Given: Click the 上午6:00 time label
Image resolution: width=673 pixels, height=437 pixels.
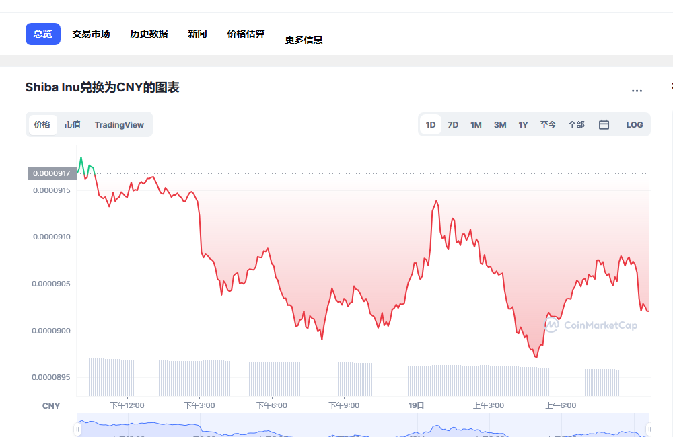Looking at the screenshot, I should (x=561, y=405).
